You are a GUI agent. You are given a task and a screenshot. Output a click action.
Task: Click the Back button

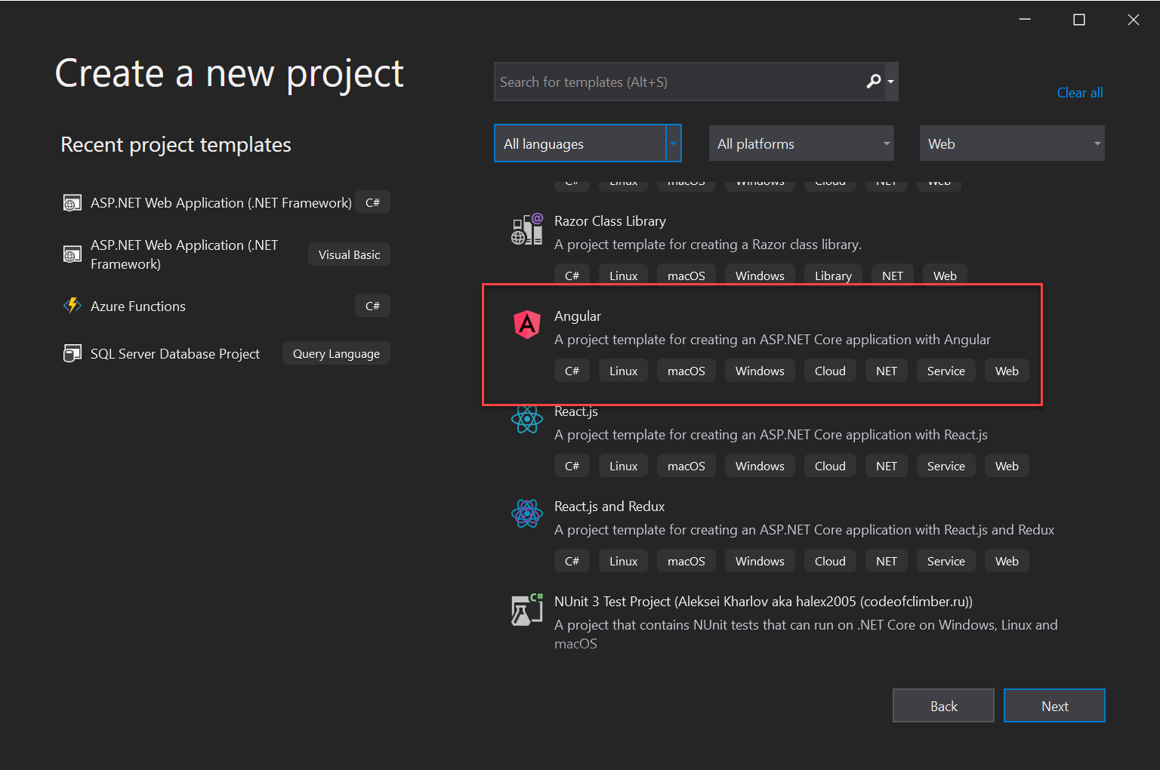click(x=943, y=705)
